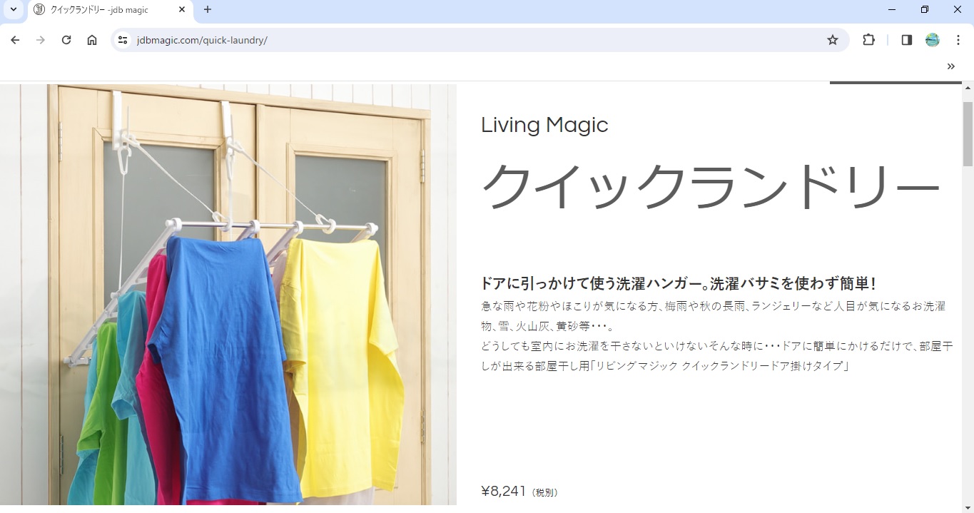Click the vertical page scrollbar thumb
The width and height of the screenshot is (974, 513).
coord(968,133)
